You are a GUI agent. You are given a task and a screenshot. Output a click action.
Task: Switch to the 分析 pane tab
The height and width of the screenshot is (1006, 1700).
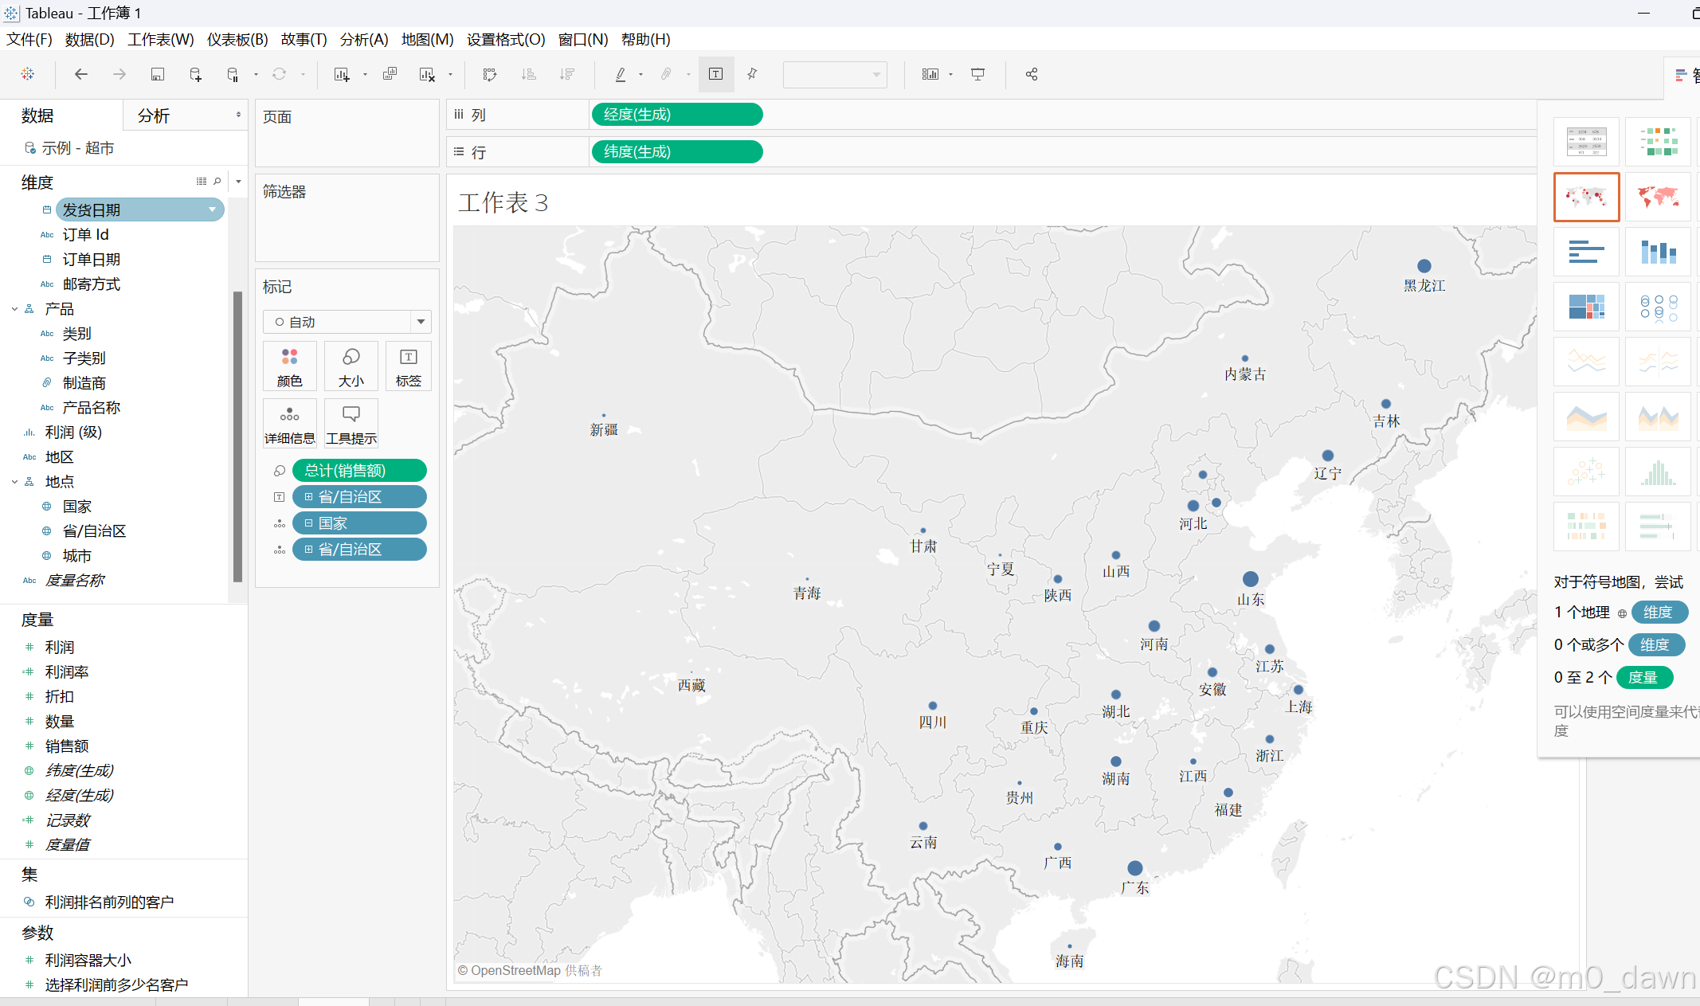[x=154, y=115]
